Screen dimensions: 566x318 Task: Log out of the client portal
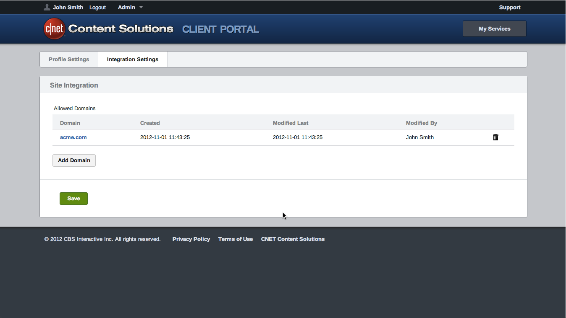point(97,7)
